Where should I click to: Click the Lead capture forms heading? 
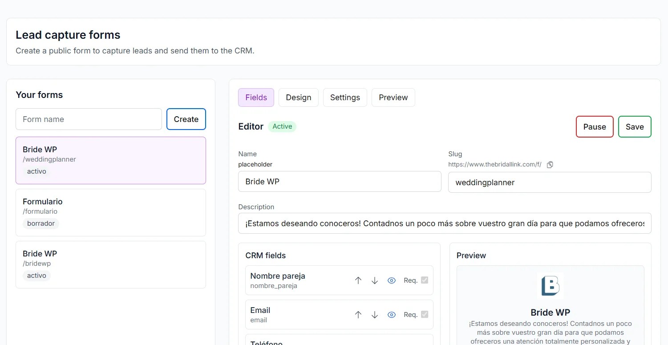pyautogui.click(x=68, y=35)
